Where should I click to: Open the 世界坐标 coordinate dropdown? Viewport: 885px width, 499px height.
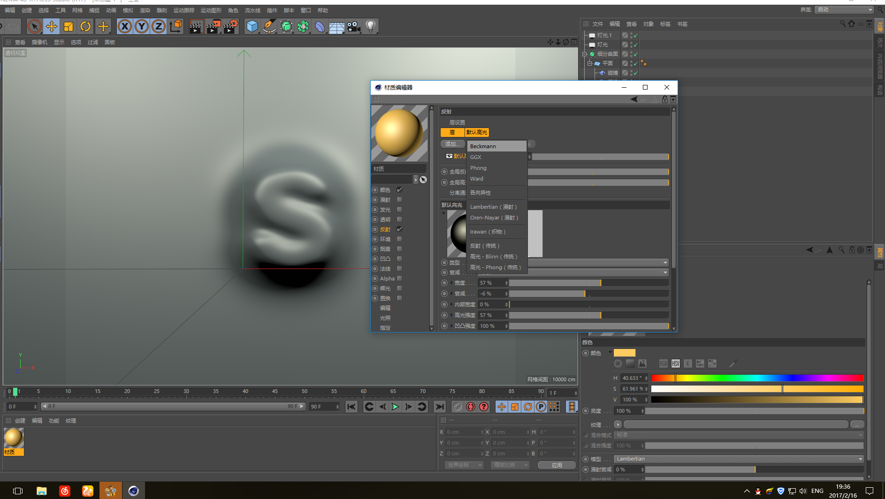pos(464,465)
